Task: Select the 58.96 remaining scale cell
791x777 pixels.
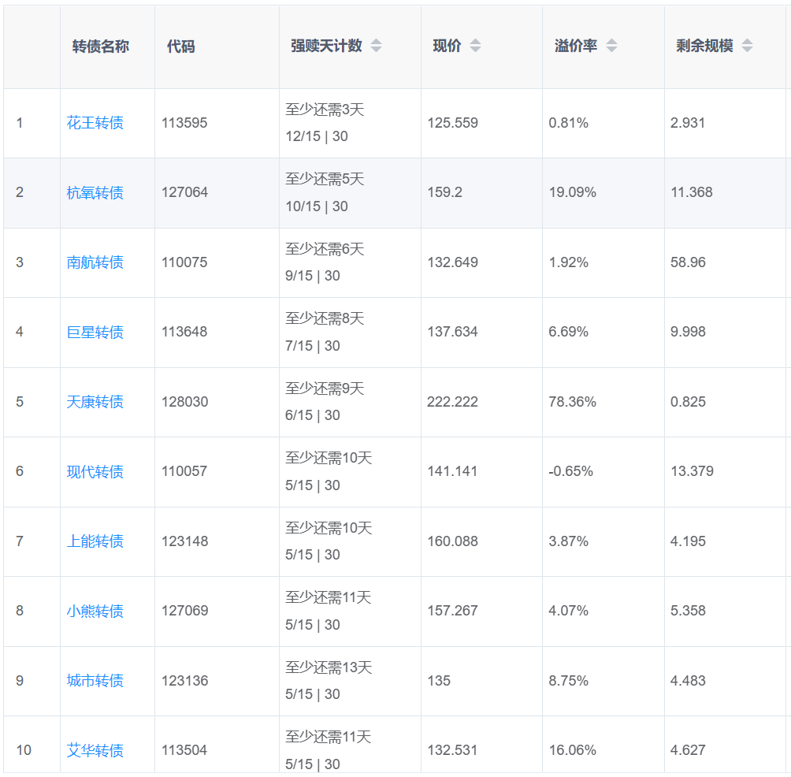Action: [x=688, y=262]
